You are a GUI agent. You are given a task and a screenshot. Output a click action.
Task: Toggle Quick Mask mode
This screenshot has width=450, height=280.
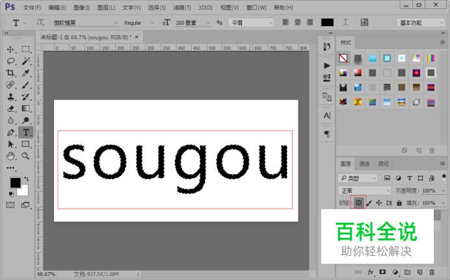pos(10,205)
